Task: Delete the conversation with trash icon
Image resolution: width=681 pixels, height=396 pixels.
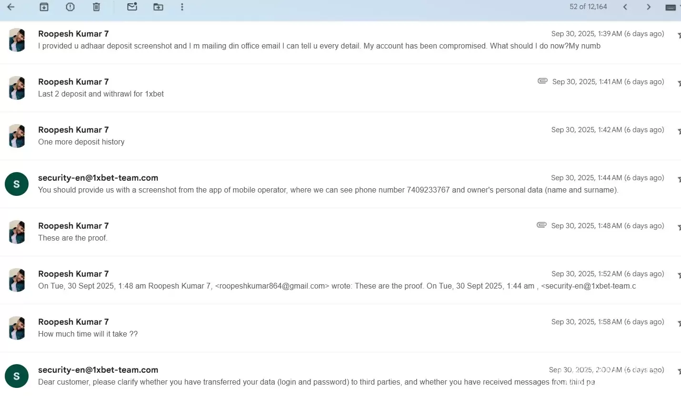Action: (x=96, y=7)
